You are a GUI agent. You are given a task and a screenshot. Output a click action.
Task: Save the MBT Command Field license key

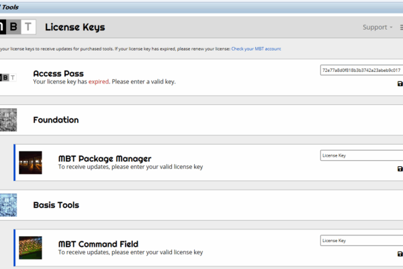tap(400, 254)
